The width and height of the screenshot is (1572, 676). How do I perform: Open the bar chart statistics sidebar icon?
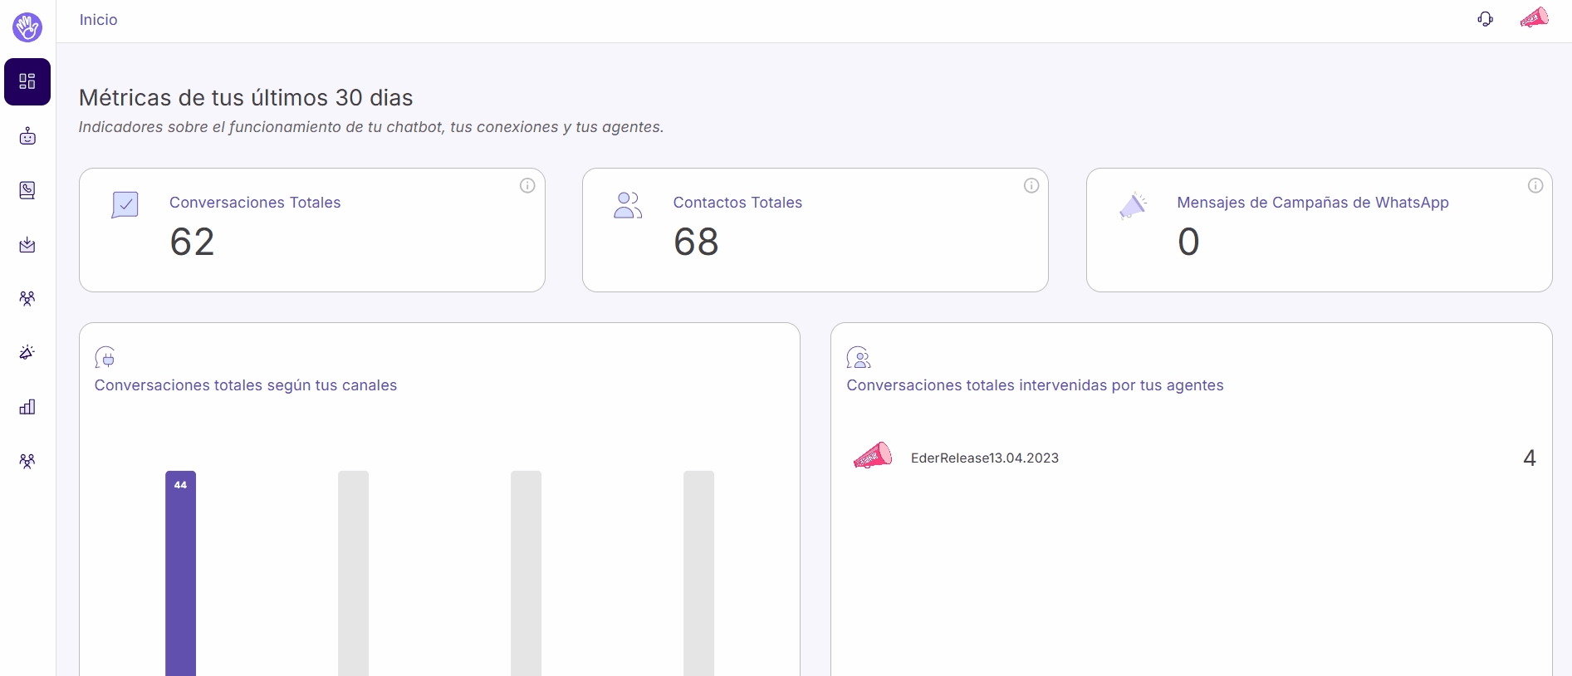click(x=27, y=407)
